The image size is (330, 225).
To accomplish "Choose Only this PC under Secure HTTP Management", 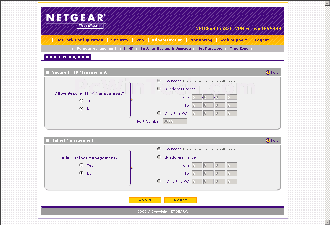I will tap(159, 113).
